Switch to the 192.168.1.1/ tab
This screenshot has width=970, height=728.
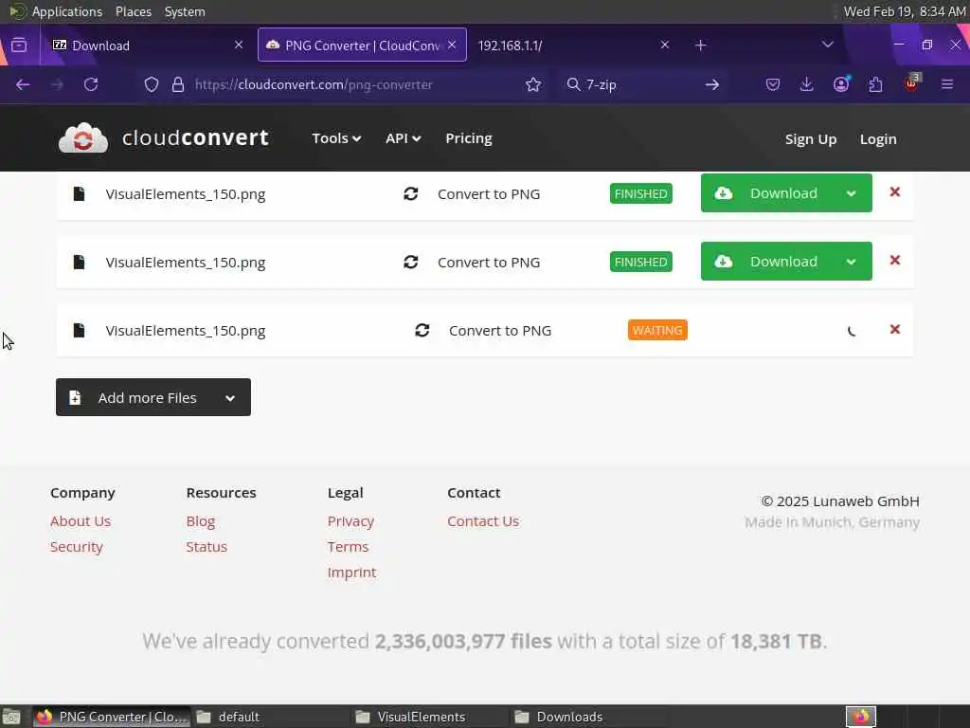click(573, 45)
